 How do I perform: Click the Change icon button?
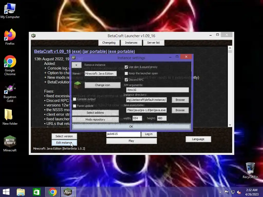(x=102, y=85)
